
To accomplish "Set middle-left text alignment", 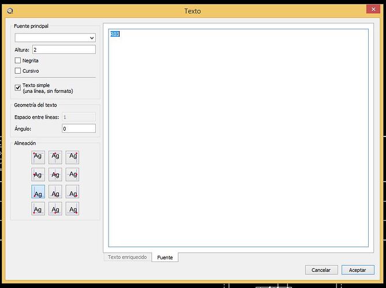I will 38,174.
